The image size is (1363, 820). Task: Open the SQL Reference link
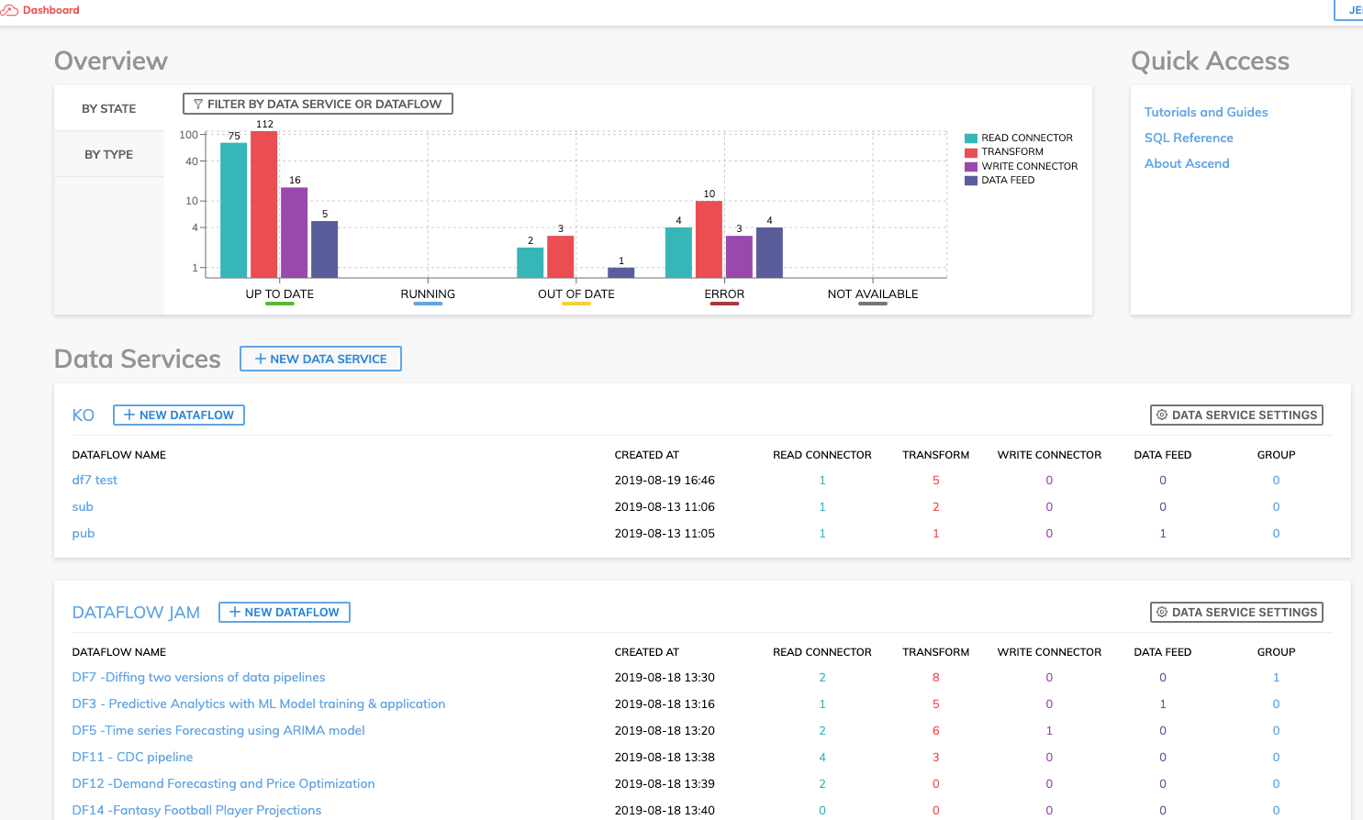1189,138
